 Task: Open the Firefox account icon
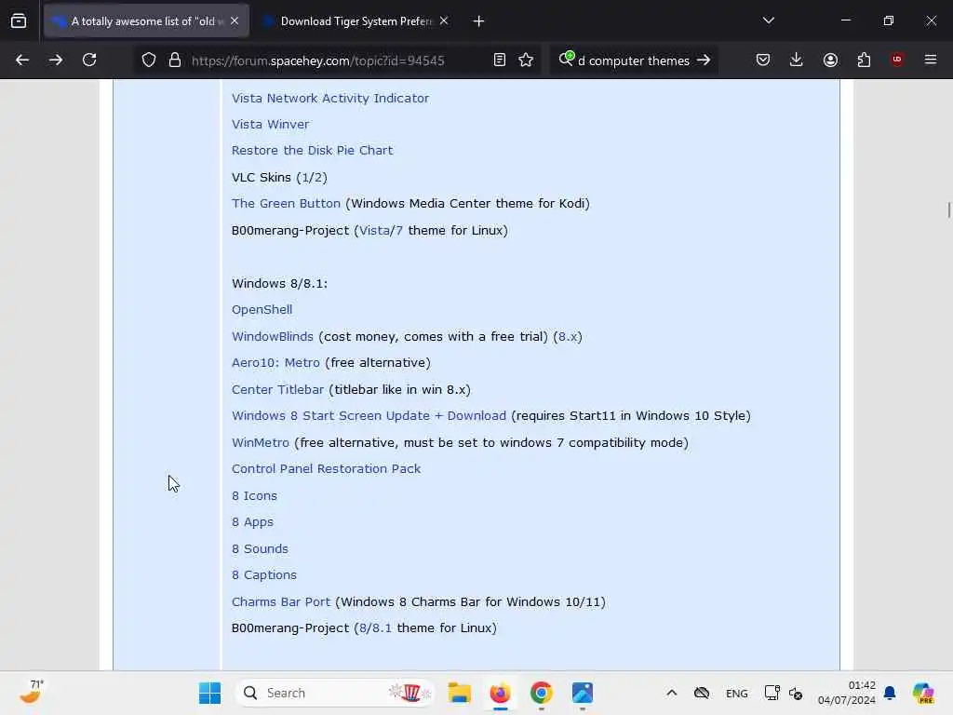pyautogui.click(x=830, y=61)
